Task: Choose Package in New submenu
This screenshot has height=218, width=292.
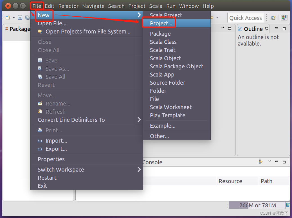Action: pyautogui.click(x=177, y=34)
